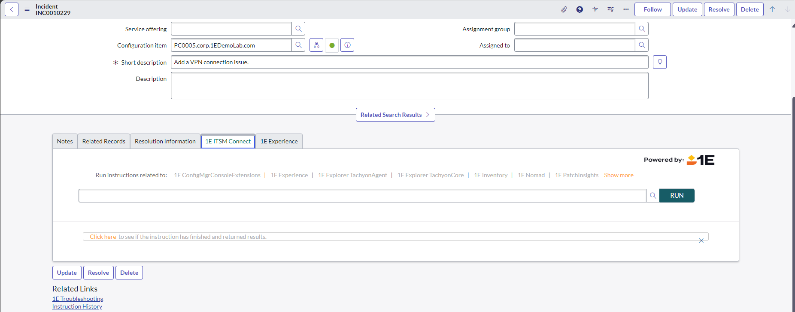Screen dimensions: 795x312
Task: Click the activity stream pulse icon
Action: tap(595, 9)
